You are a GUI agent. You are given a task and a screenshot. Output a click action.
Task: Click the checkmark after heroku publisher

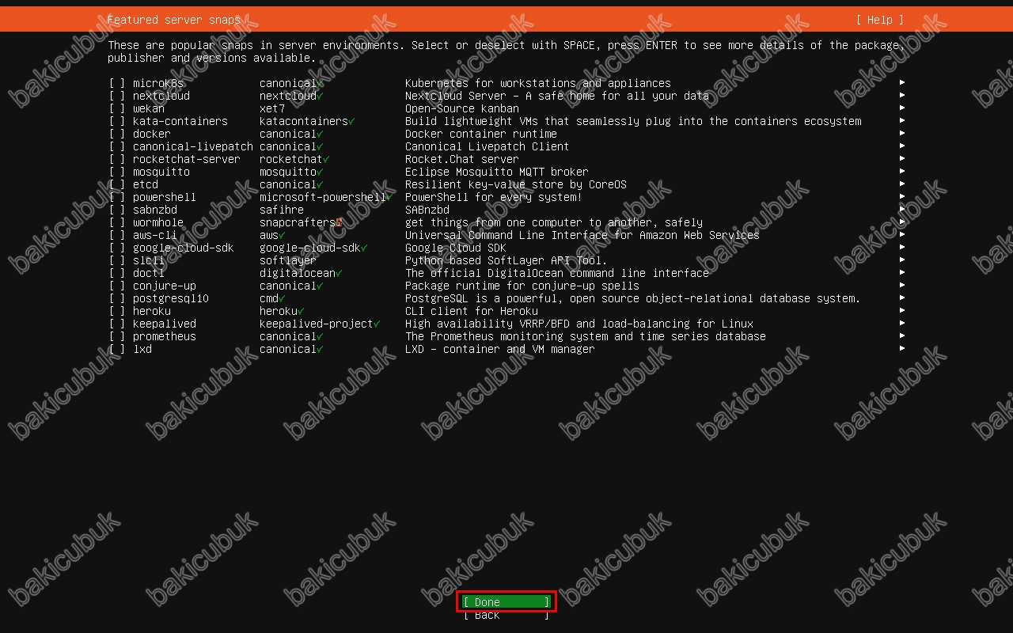301,311
